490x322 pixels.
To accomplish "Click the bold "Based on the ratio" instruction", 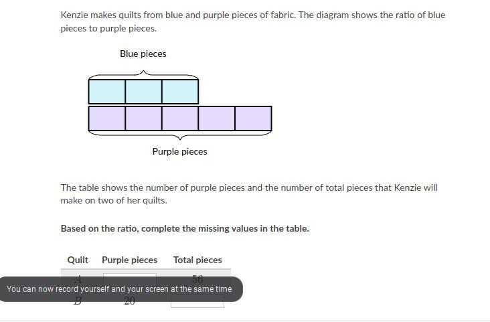I will (185, 228).
